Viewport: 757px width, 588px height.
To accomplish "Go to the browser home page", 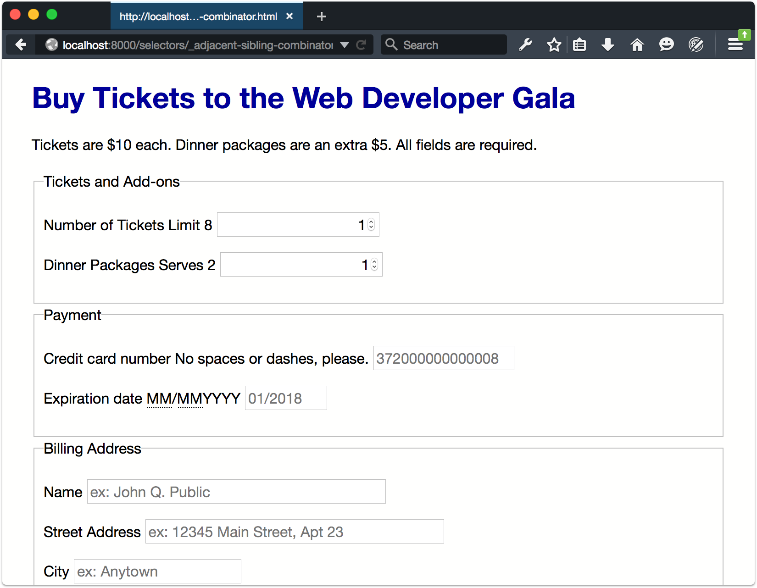I will click(x=637, y=45).
